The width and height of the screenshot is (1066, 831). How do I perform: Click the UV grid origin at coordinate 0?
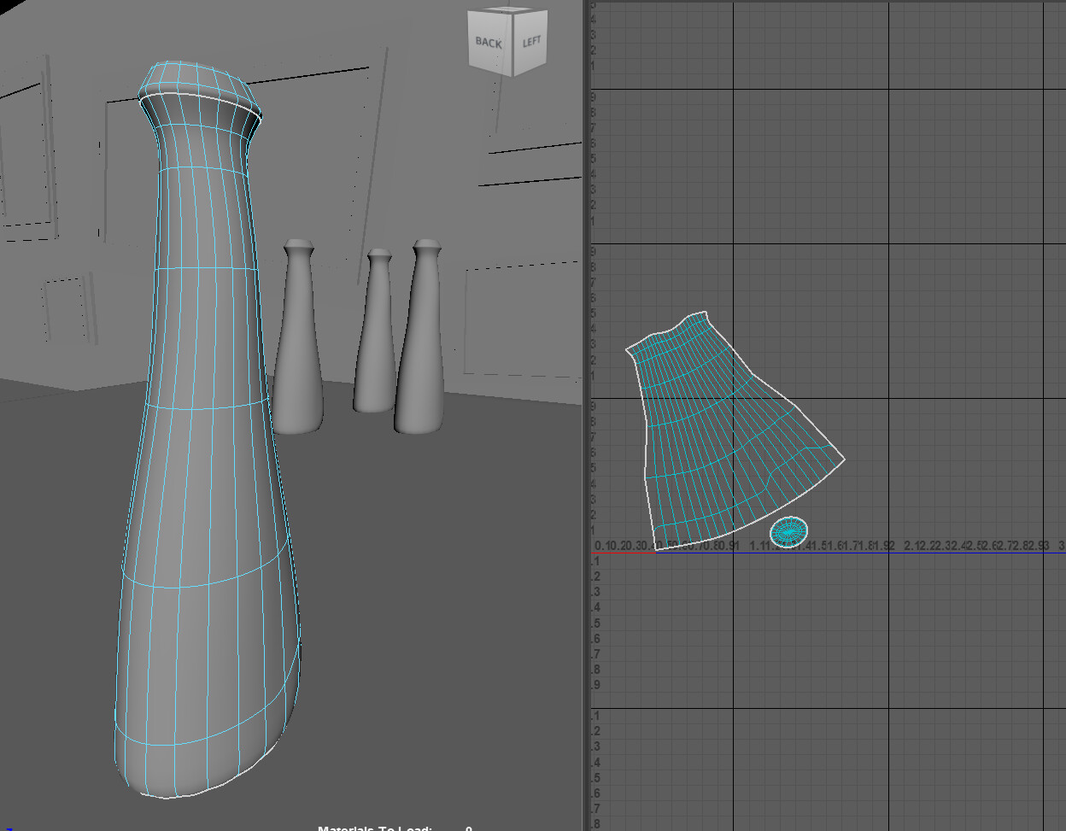point(598,543)
